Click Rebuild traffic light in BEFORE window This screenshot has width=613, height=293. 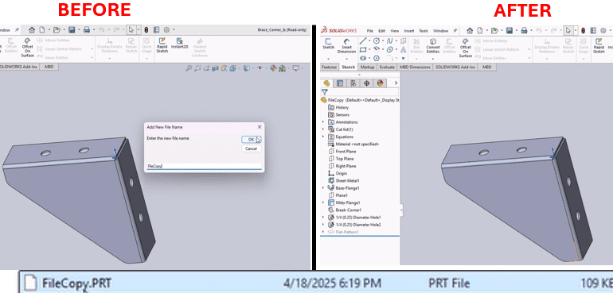(x=146, y=30)
